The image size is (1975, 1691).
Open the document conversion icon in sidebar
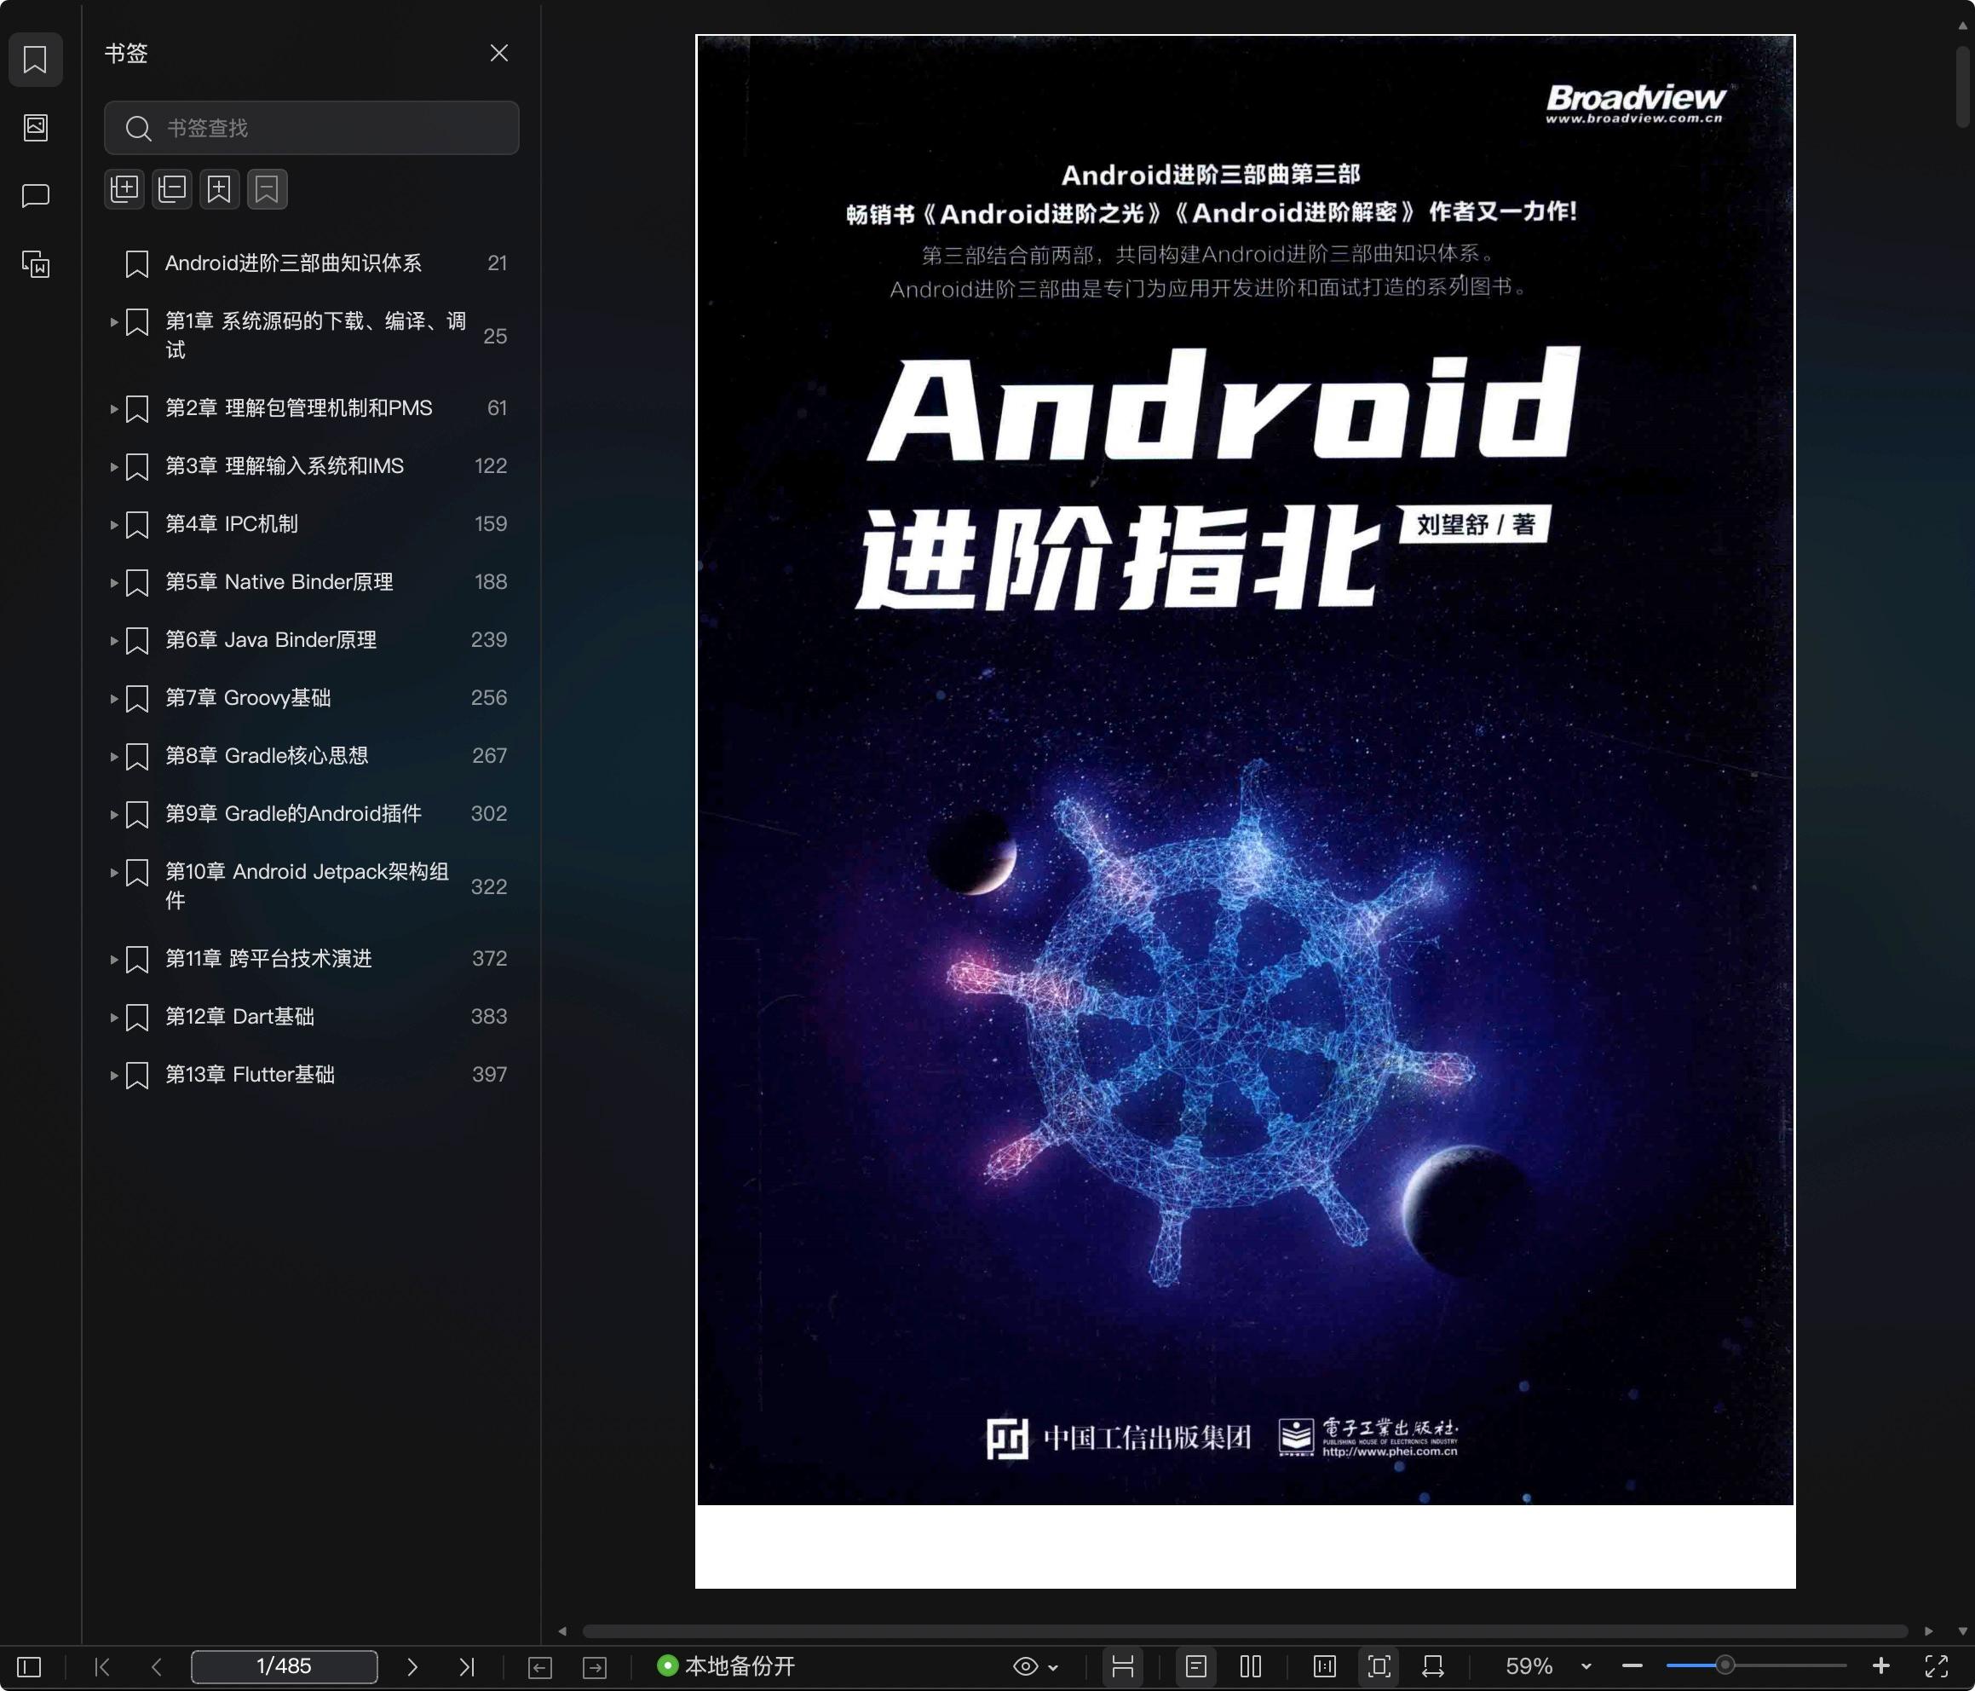pyautogui.click(x=35, y=263)
